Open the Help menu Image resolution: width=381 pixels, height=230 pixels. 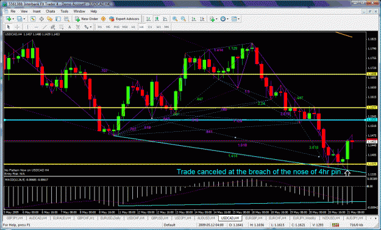point(94,11)
